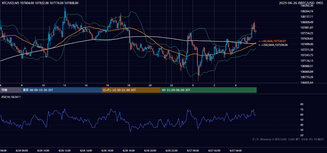Image resolution: width=327 pixels, height=153 pixels.
Task: Click the 107116.13 price axis label
Action: tap(307, 61)
